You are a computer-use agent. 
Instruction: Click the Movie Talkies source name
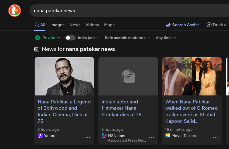(183, 136)
